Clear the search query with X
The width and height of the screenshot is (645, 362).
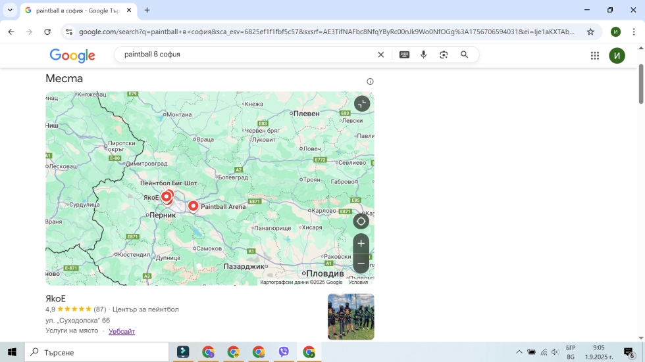click(x=380, y=55)
